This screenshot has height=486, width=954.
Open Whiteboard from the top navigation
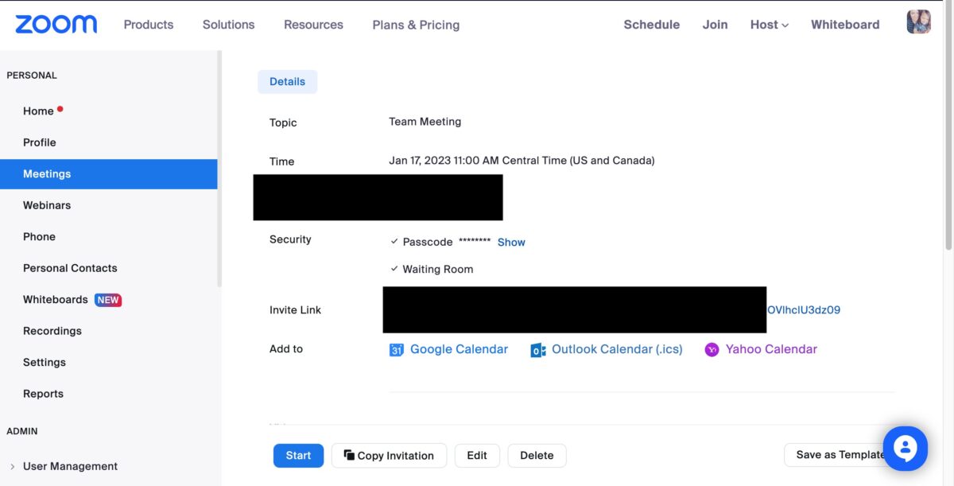click(x=845, y=25)
